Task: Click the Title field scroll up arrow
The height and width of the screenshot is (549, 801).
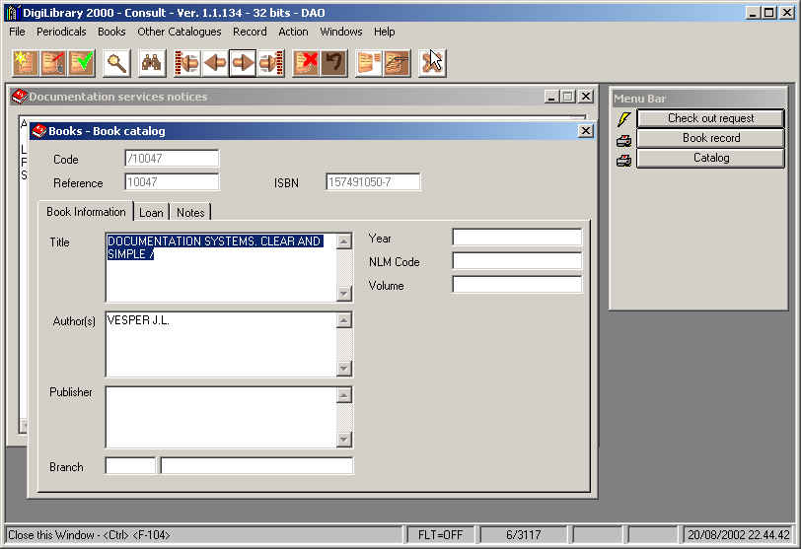Action: (x=344, y=241)
